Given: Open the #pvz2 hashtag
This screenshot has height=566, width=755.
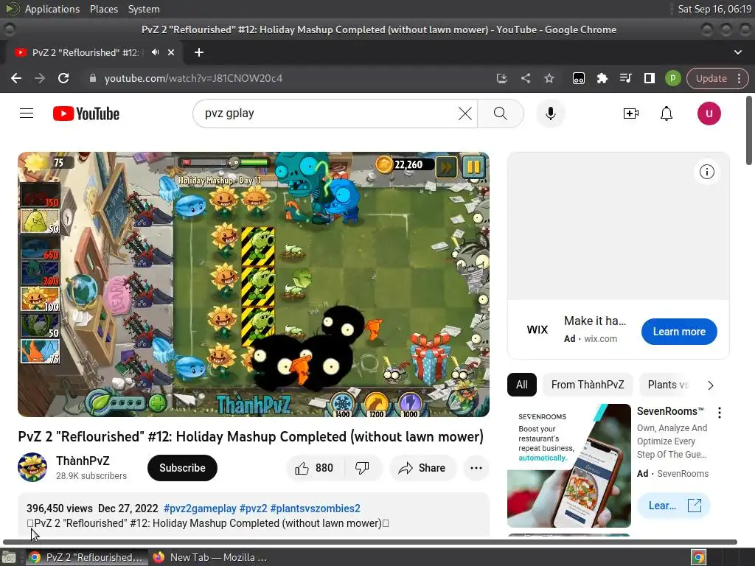Looking at the screenshot, I should [x=254, y=509].
